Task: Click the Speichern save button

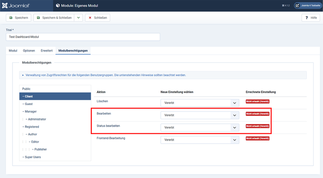Action: pos(19,18)
